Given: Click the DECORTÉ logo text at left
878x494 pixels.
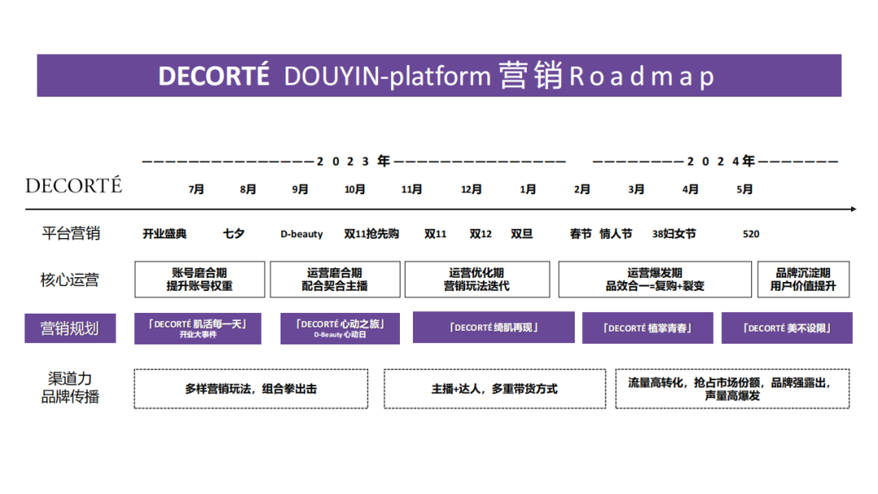Looking at the screenshot, I should [74, 185].
